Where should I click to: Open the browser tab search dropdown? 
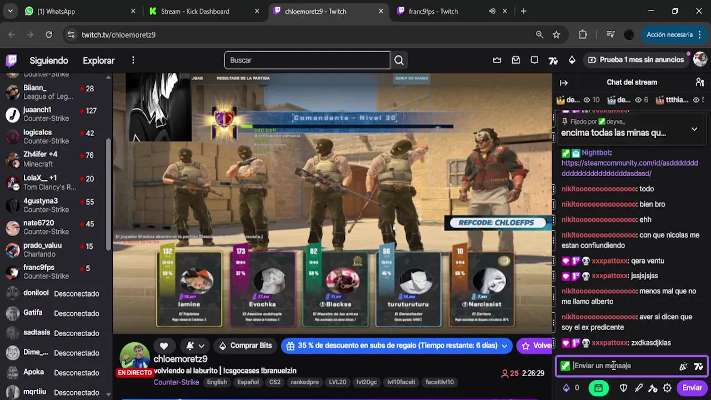[x=10, y=11]
